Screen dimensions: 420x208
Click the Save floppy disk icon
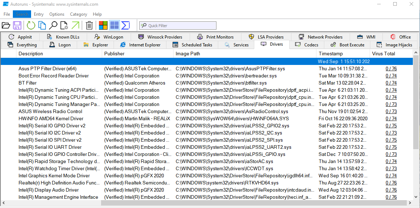pyautogui.click(x=17, y=25)
